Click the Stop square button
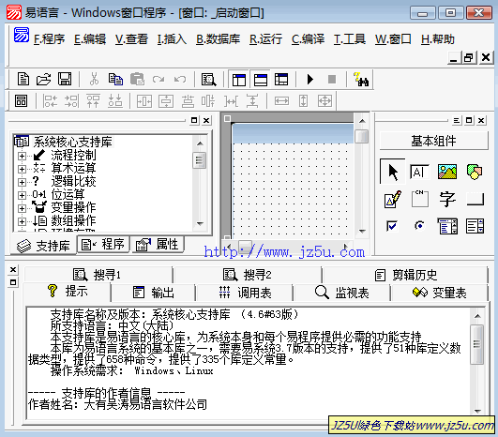 332,79
